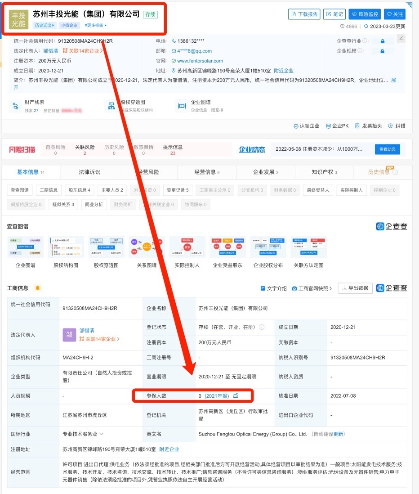Expand the 历史迁出 tag
The width and height of the screenshot is (419, 494).
click(45, 25)
